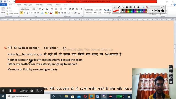The height and width of the screenshot is (99, 176).
Task: Pause the screen recording
Action: click(10, 91)
